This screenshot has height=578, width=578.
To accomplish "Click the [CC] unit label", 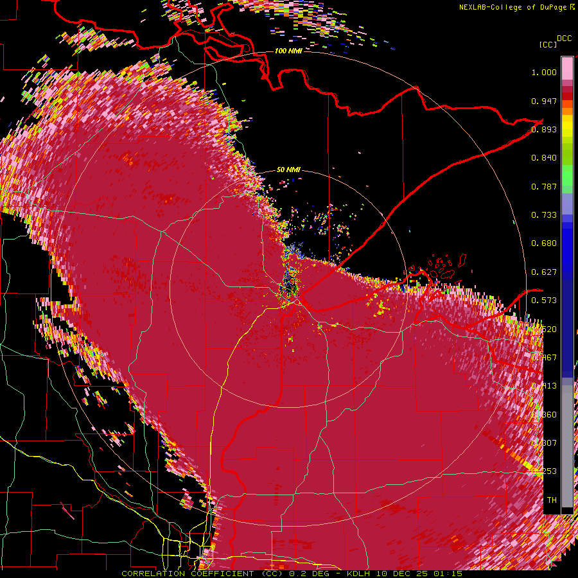I will 548,44.
